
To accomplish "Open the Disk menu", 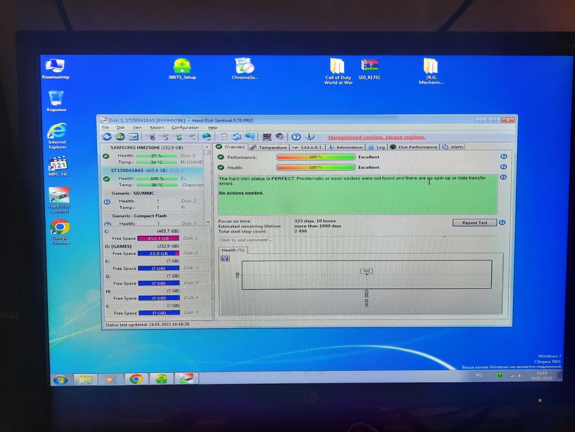I will tap(121, 128).
